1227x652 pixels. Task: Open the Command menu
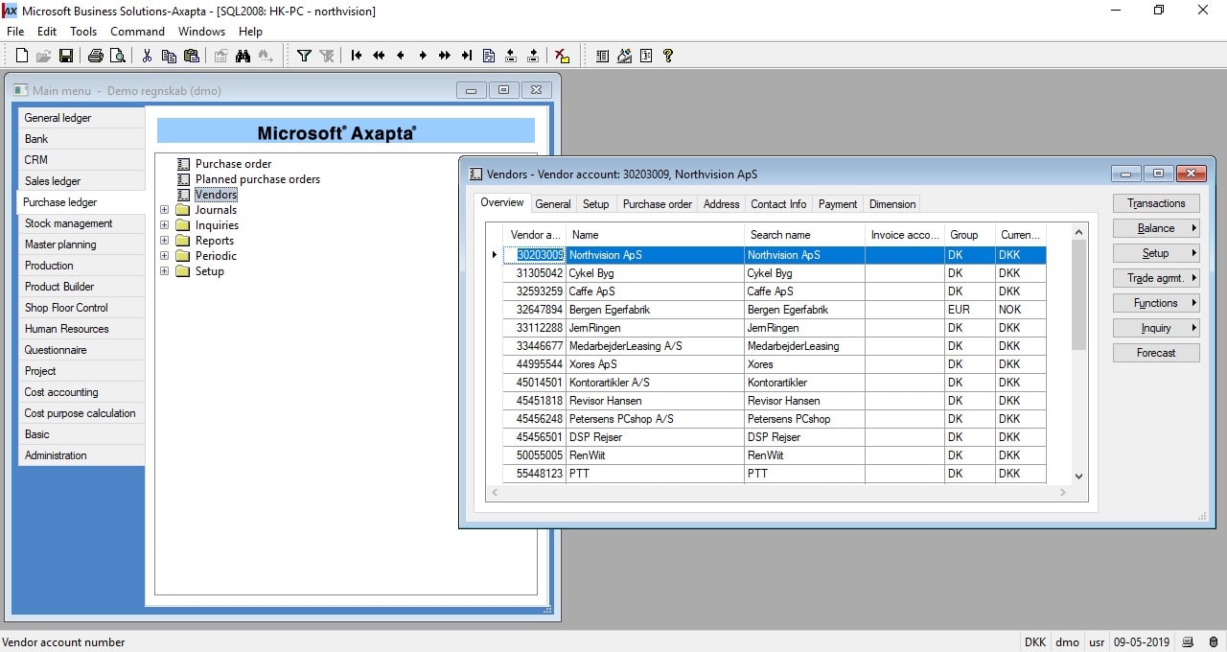(x=137, y=32)
